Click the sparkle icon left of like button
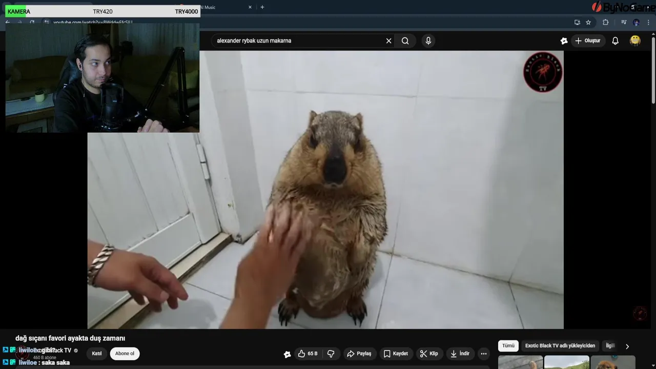Screen dimensions: 656x369 (287, 354)
